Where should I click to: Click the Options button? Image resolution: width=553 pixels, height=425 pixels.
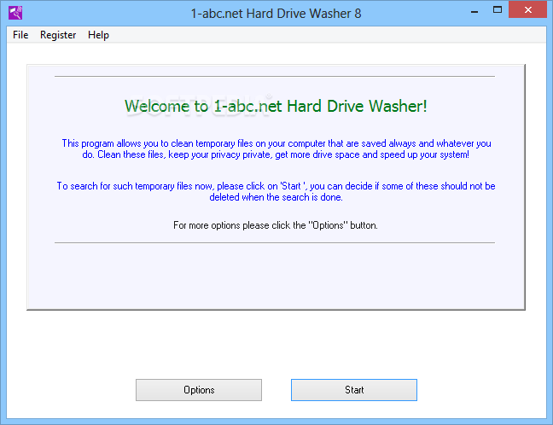(199, 390)
